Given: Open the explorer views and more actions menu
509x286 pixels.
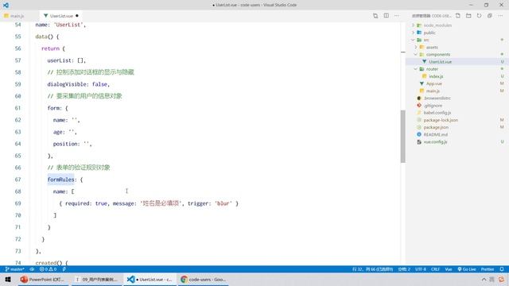Looking at the screenshot, I should coord(500,16).
